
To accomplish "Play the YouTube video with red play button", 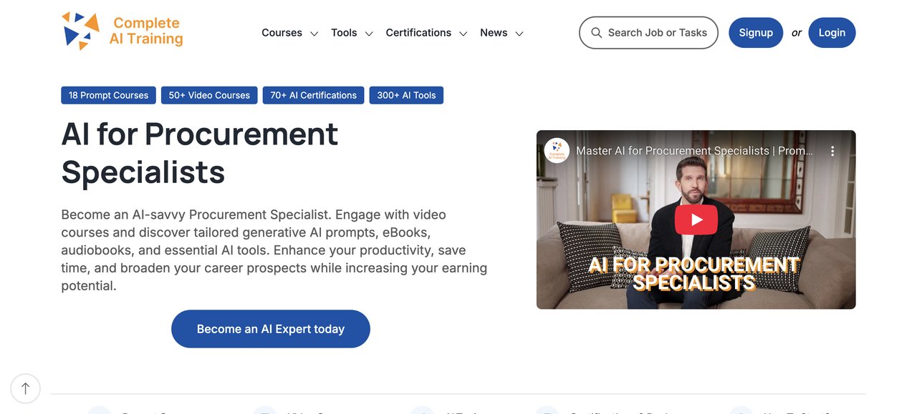I will click(696, 220).
